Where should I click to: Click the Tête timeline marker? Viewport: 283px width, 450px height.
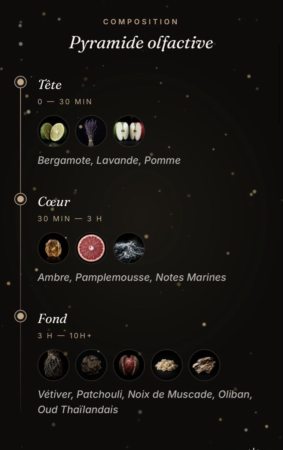coord(21,82)
